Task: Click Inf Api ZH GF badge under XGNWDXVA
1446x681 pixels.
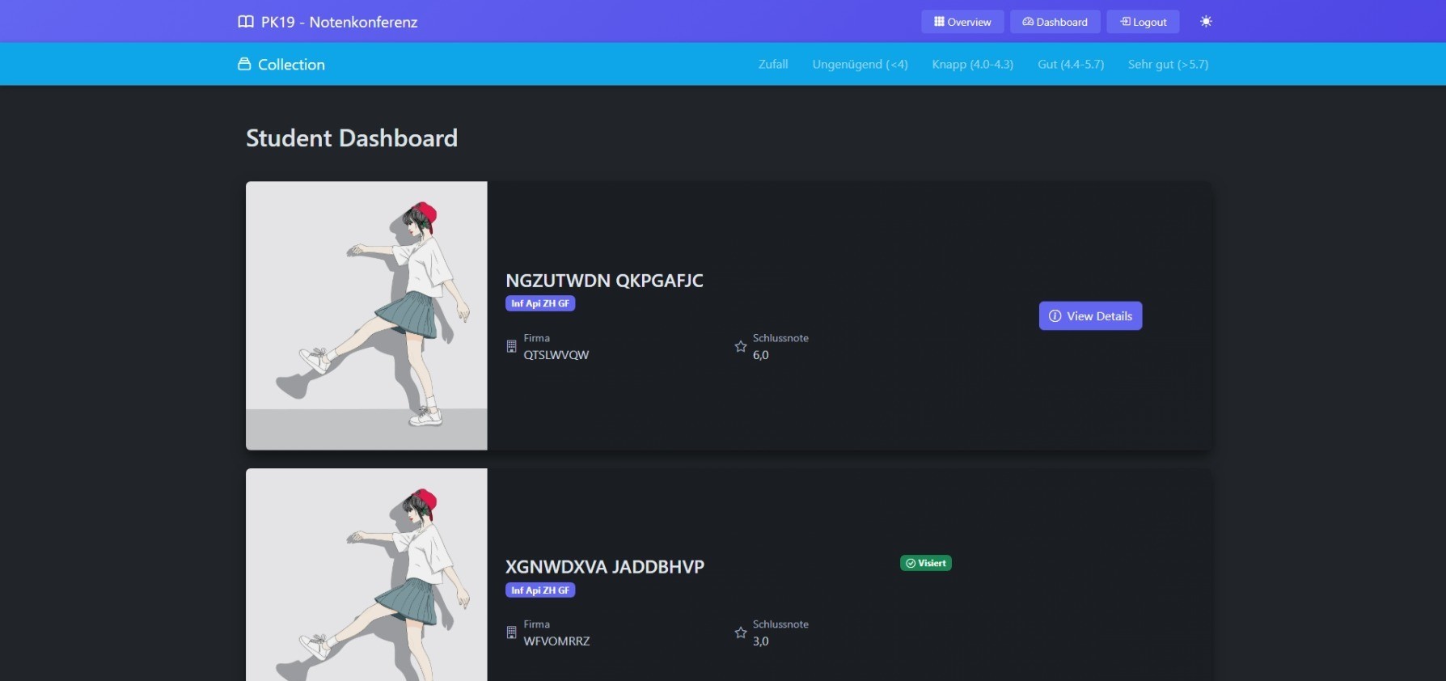Action: (540, 590)
